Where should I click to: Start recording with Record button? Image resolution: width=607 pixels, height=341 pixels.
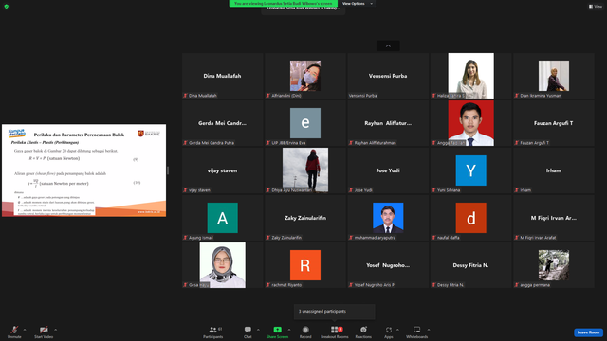[x=305, y=332]
